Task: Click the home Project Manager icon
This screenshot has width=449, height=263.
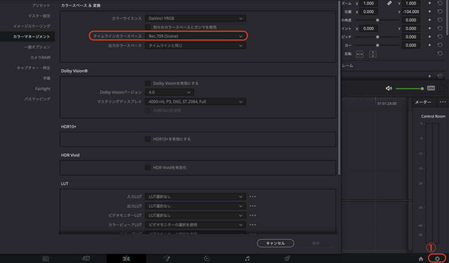Action: click(x=421, y=259)
